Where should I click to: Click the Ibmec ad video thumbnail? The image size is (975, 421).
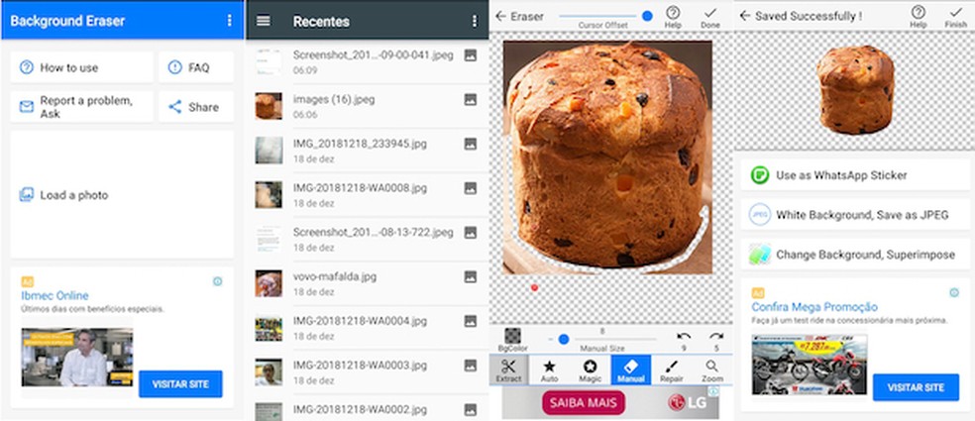pos(77,358)
